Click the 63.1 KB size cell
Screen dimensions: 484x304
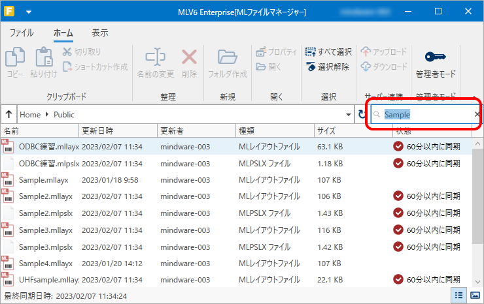(x=330, y=147)
